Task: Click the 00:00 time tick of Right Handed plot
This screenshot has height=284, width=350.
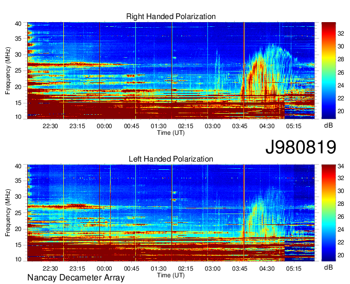Action: (x=104, y=126)
